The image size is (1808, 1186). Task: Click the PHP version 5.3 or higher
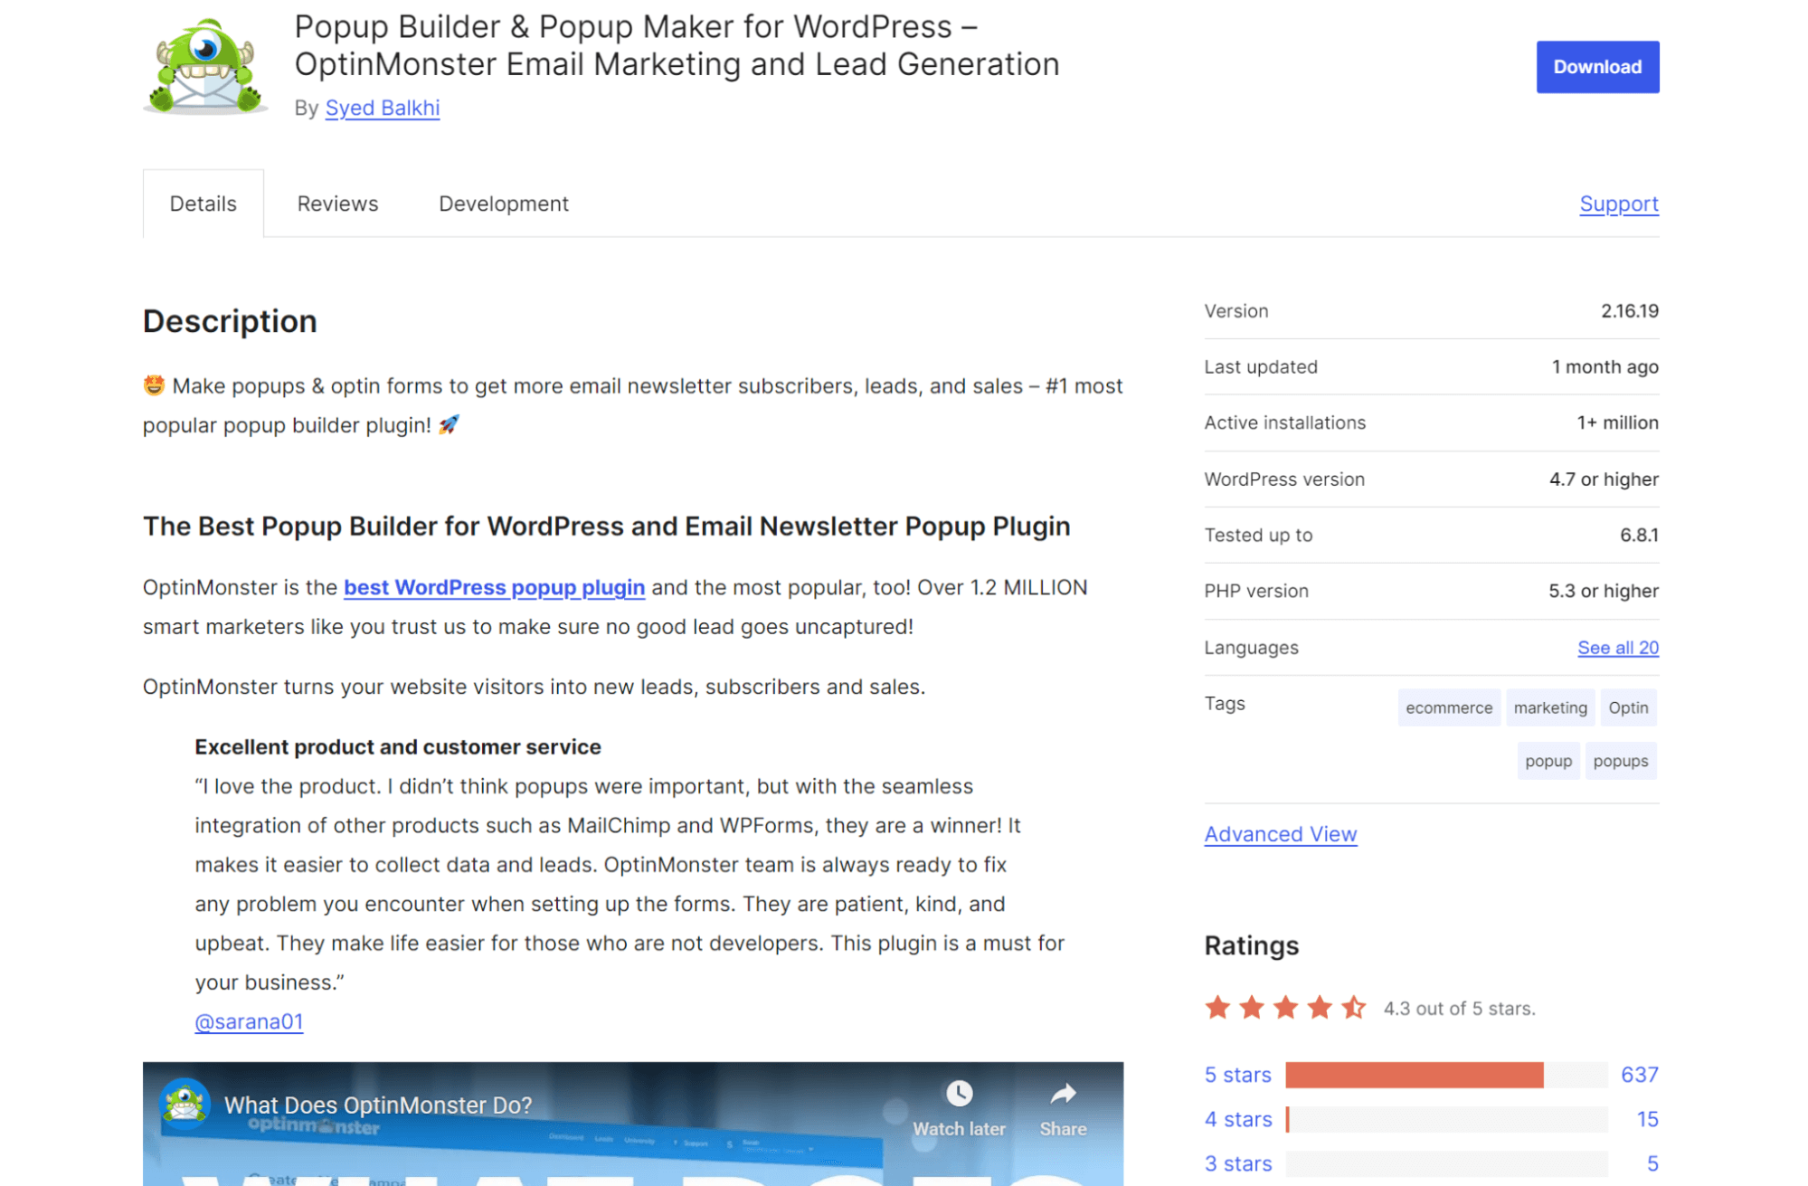coord(1604,592)
